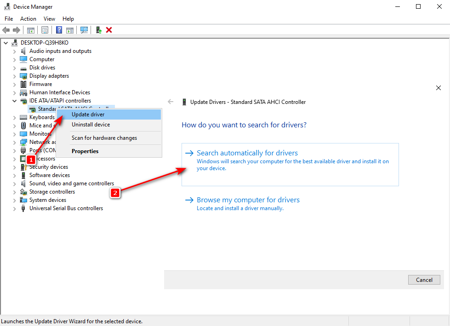Choose Update driver from context menu
Viewport: 450px width, 326px height.
pos(109,114)
